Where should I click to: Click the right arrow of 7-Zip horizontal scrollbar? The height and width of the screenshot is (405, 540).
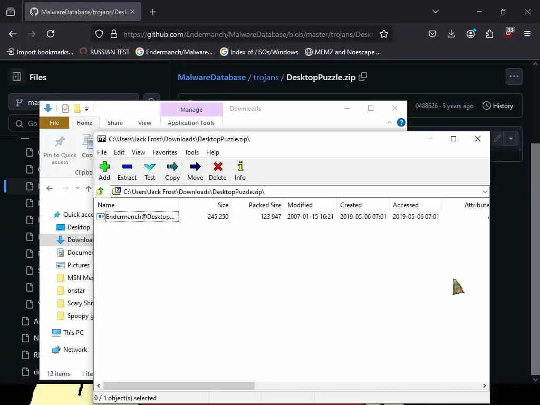click(x=484, y=385)
